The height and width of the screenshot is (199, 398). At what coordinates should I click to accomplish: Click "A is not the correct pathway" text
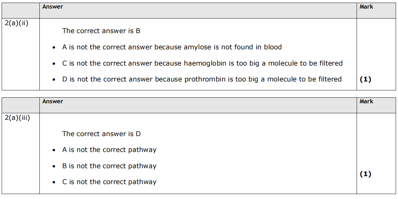[x=109, y=150]
